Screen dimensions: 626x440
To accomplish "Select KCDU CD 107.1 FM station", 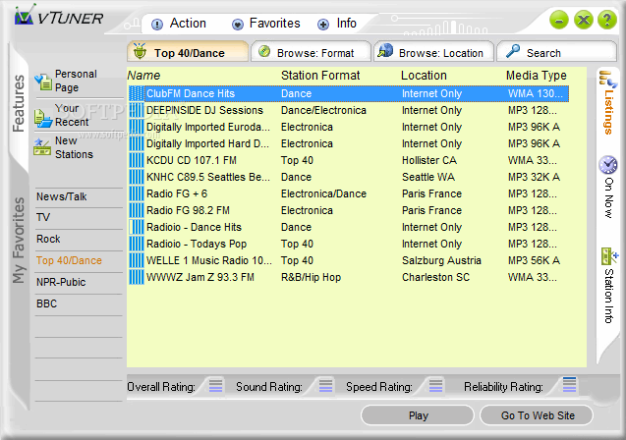I will point(349,160).
